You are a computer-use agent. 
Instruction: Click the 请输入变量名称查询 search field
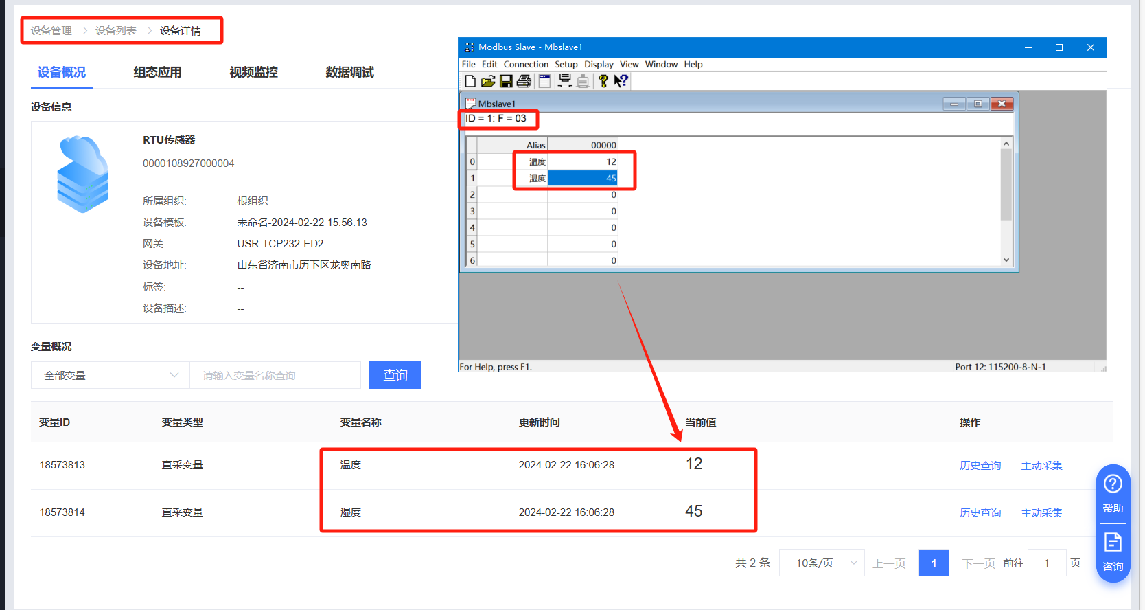[275, 375]
